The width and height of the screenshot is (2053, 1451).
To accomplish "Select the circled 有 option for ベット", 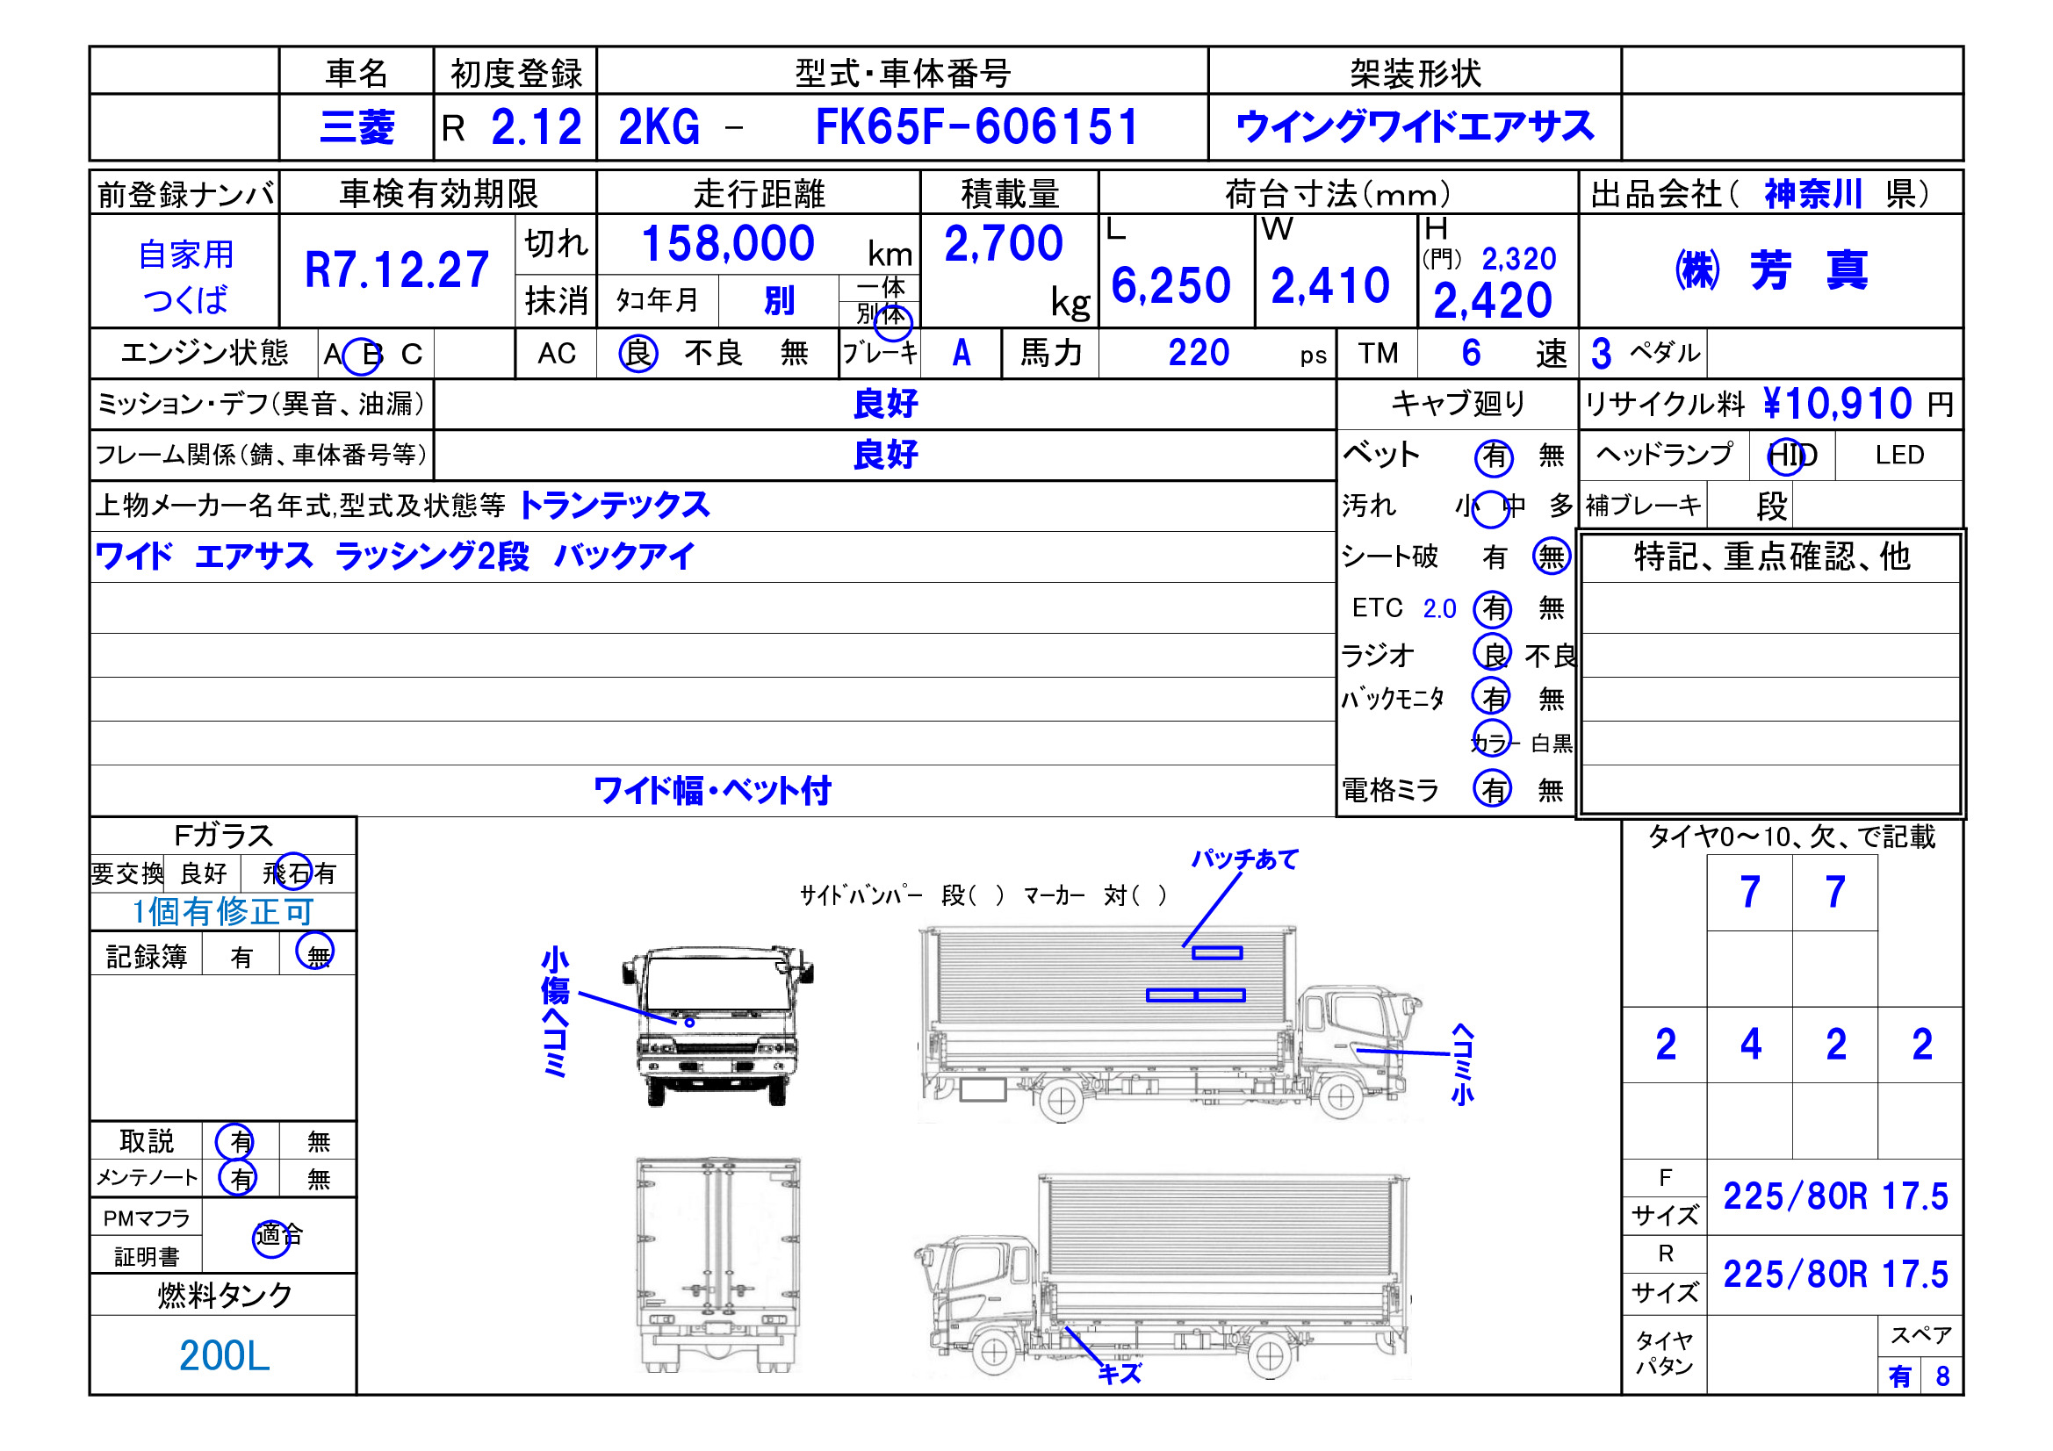I will pos(1494,456).
